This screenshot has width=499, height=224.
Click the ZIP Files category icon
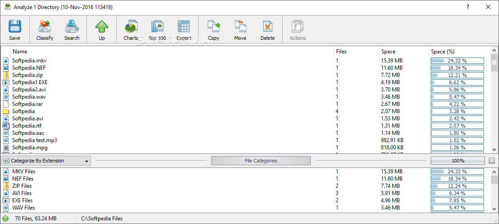coord(6,186)
